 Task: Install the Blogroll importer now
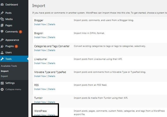pos(40,37)
